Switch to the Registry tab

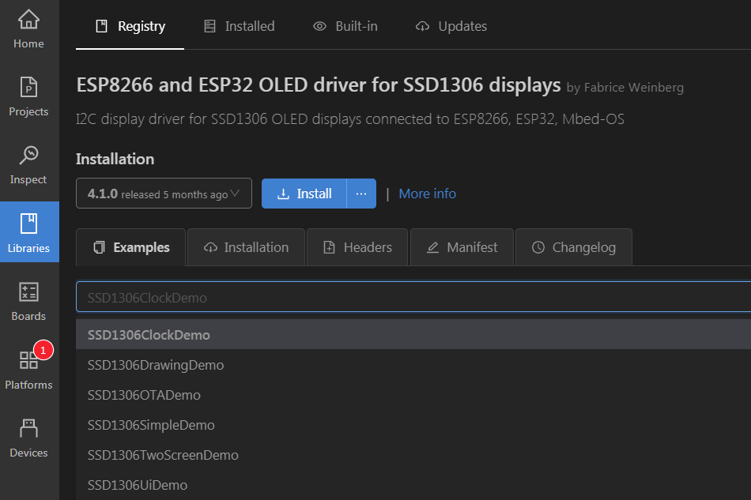point(130,26)
